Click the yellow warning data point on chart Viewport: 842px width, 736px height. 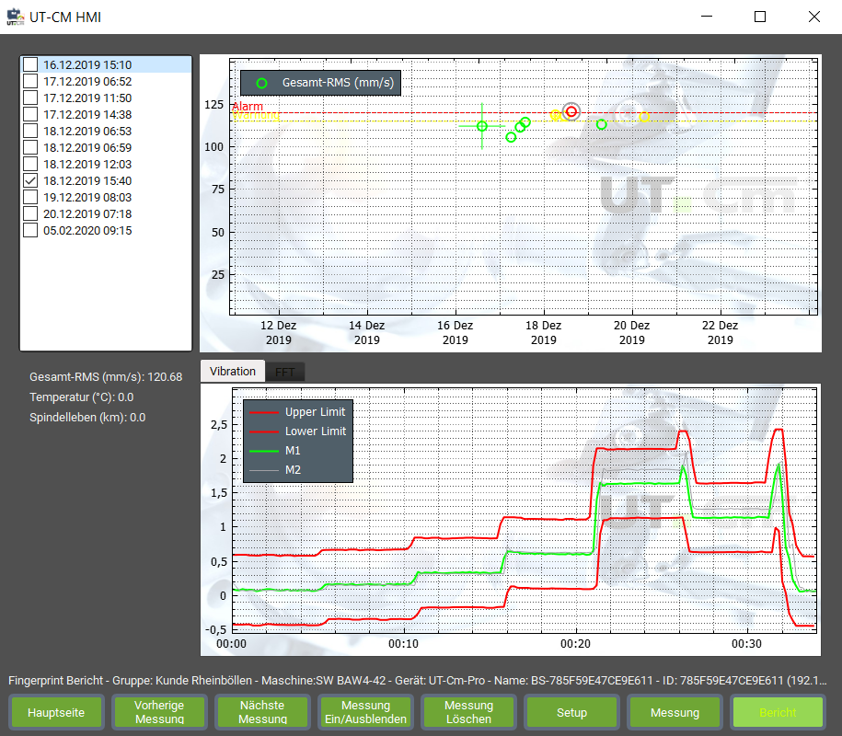pos(644,117)
